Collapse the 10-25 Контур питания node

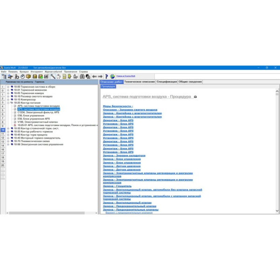pos(8,103)
